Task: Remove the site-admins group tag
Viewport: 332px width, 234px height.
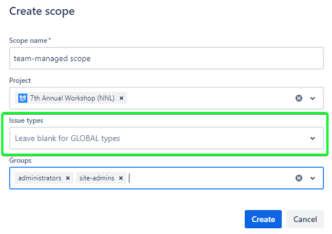Action: coord(121,178)
